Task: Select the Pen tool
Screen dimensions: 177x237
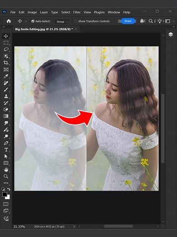Action: pos(6,143)
